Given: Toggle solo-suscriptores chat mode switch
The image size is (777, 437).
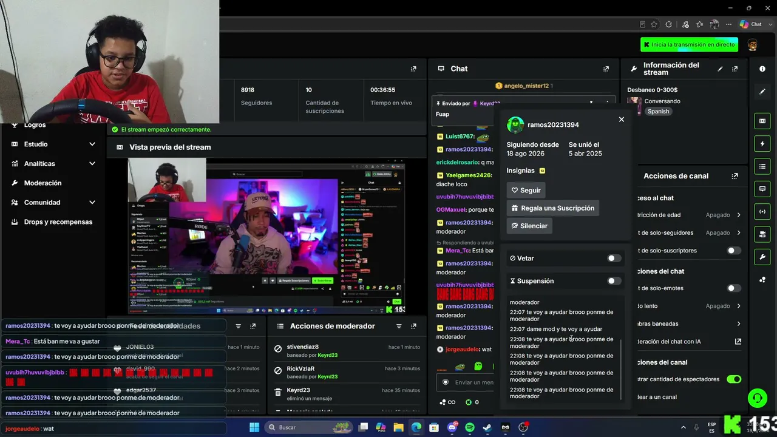Looking at the screenshot, I should pos(734,251).
